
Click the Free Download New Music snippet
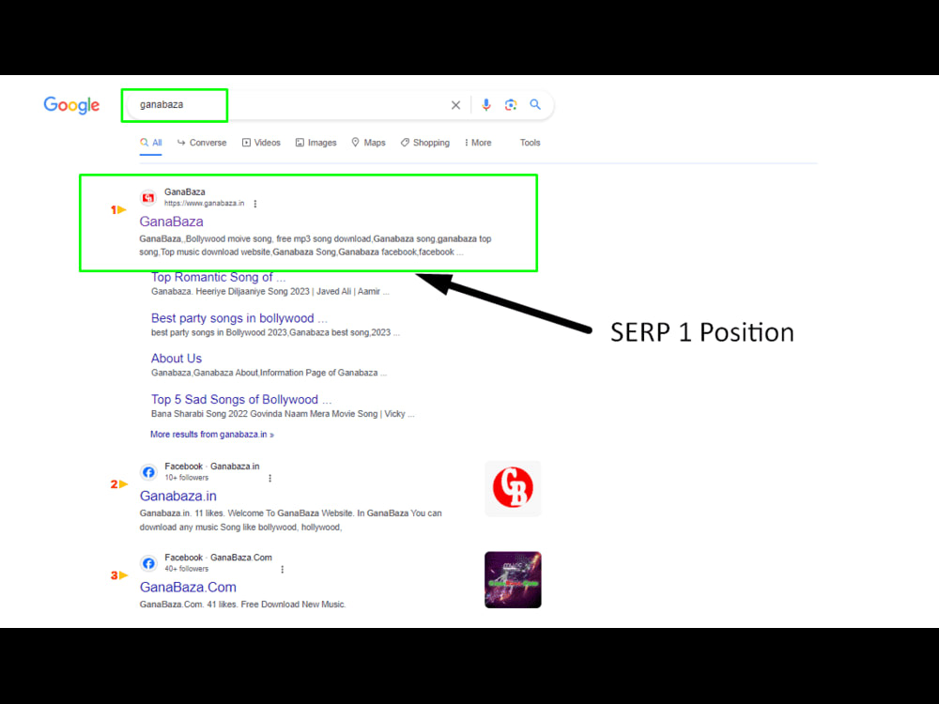pyautogui.click(x=242, y=605)
